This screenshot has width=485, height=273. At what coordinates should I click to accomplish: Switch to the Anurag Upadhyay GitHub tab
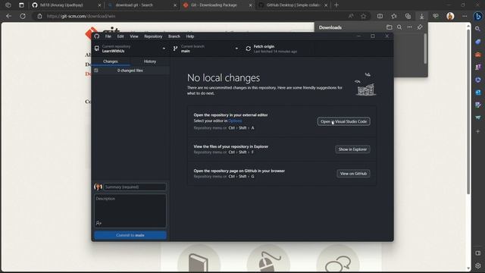click(x=66, y=5)
